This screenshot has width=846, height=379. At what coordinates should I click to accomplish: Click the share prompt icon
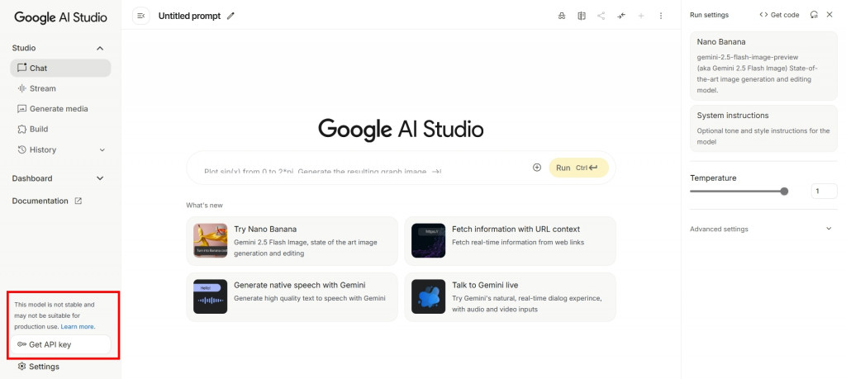tap(601, 17)
